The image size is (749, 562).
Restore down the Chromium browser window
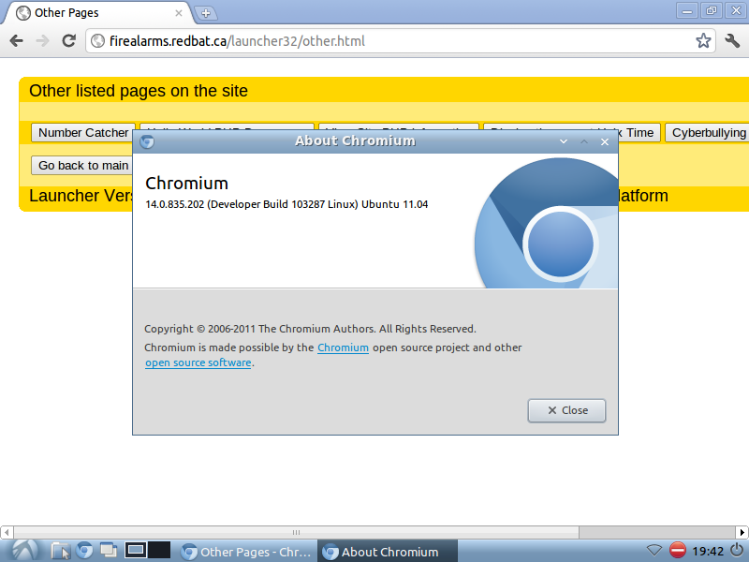(x=712, y=10)
